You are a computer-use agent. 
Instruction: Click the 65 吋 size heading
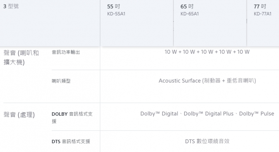click(x=187, y=7)
